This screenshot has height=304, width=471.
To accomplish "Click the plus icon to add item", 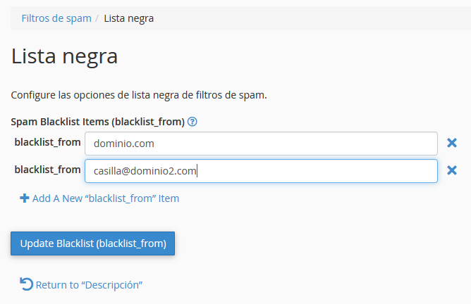I will 25,198.
